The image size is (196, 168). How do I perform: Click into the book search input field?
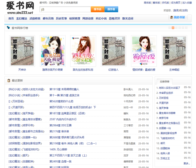pos(65,9)
